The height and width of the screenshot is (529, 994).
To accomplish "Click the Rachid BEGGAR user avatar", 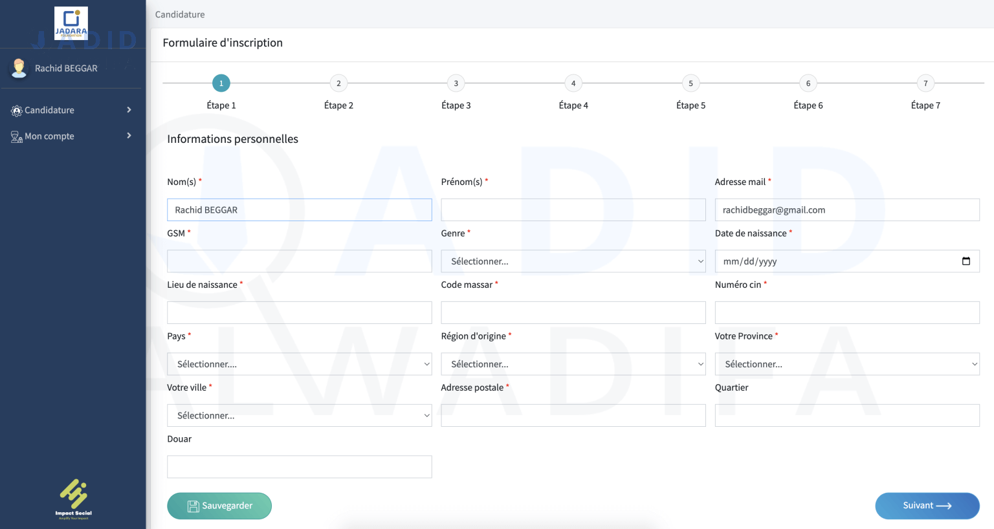I will click(x=19, y=68).
